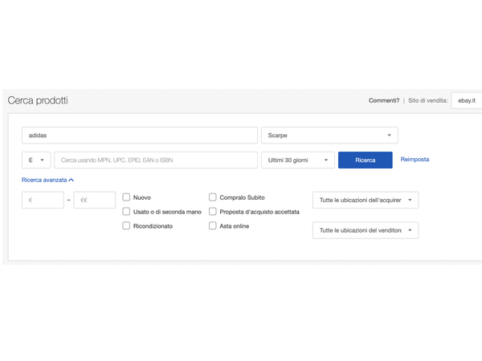Click the maximum price €€ field
The width and height of the screenshot is (482, 361).
[95, 200]
